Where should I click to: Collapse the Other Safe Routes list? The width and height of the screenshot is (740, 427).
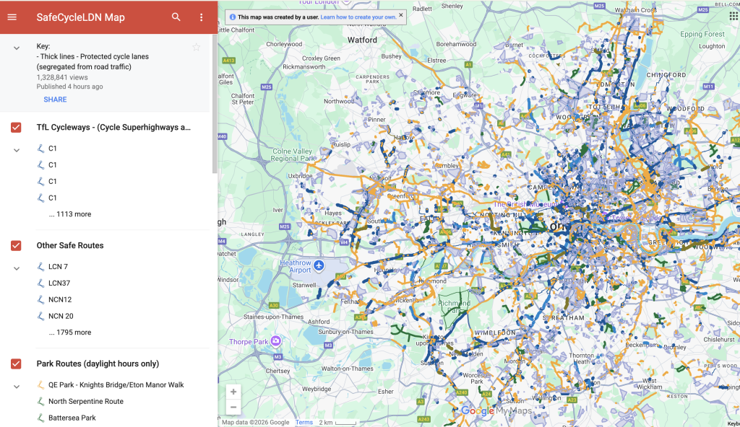[x=16, y=268]
